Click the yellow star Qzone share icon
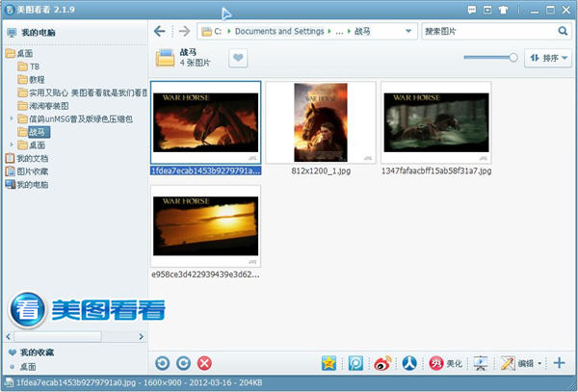 (x=328, y=363)
